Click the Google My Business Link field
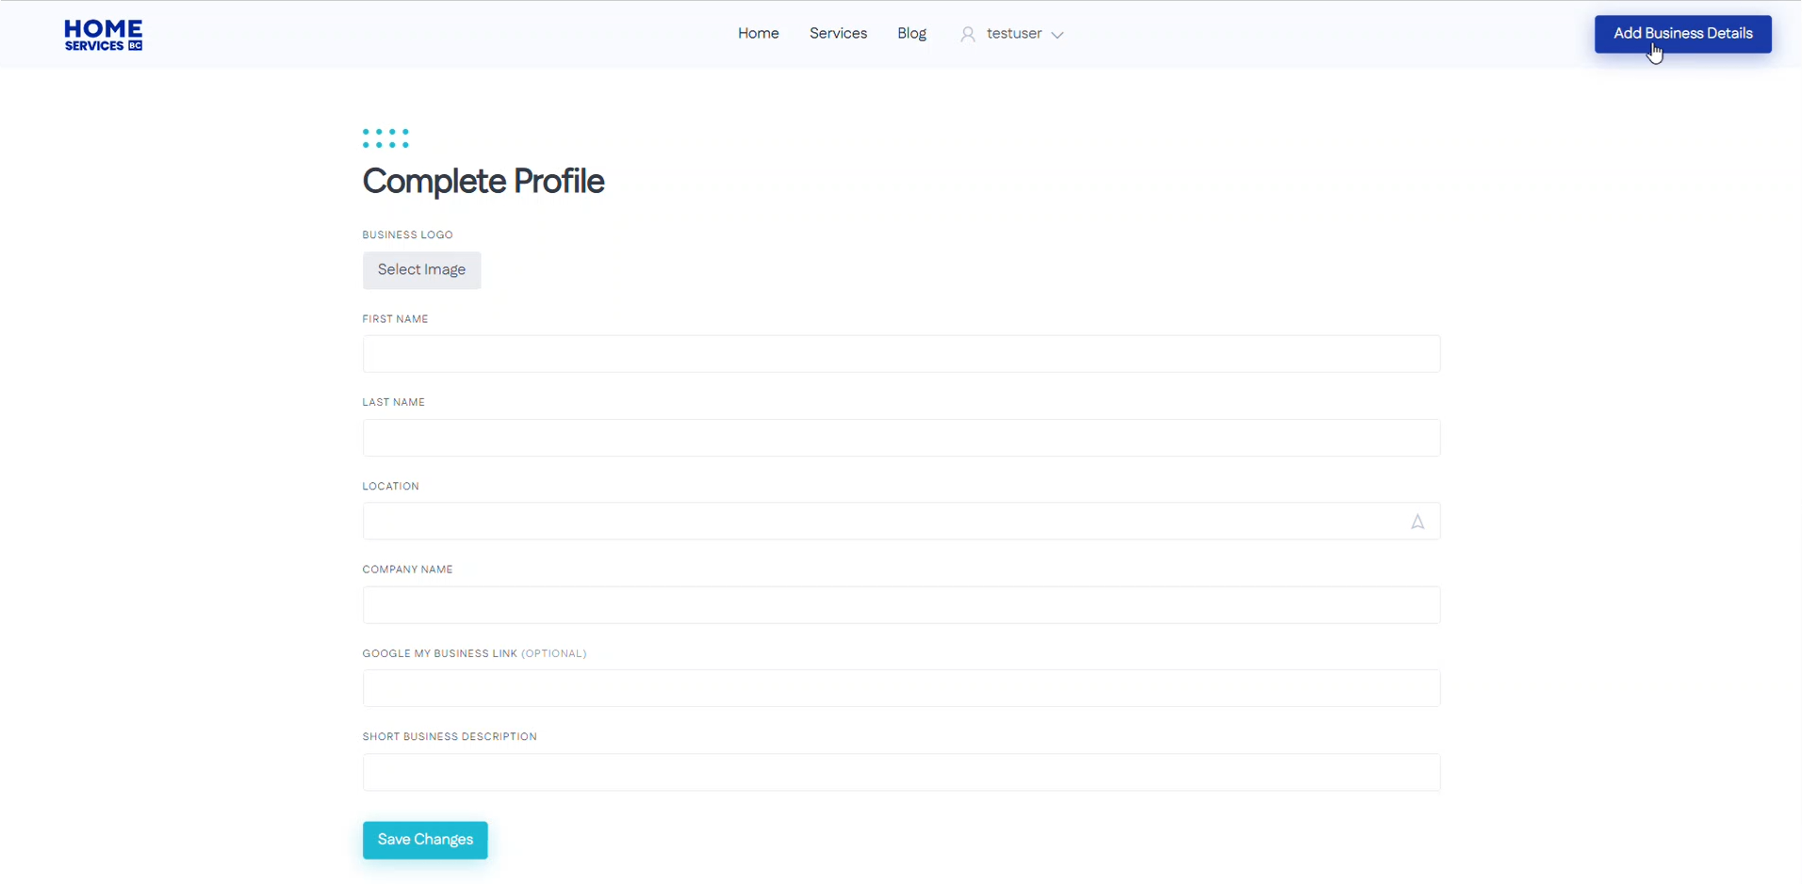 (901, 688)
